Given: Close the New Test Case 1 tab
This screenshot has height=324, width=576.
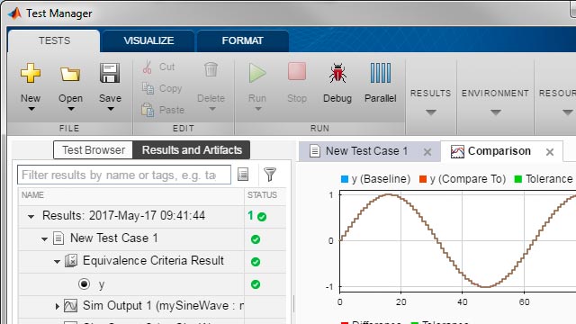Looking at the screenshot, I should (427, 152).
